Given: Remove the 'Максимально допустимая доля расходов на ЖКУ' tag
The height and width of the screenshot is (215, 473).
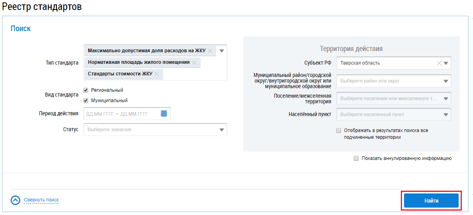Looking at the screenshot, I should click(x=210, y=51).
